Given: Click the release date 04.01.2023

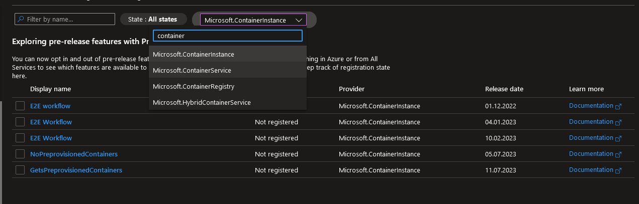Looking at the screenshot, I should [501, 122].
